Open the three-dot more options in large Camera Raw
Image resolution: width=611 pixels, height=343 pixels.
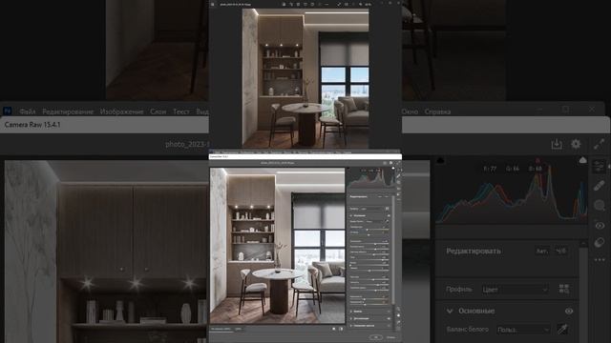click(600, 259)
